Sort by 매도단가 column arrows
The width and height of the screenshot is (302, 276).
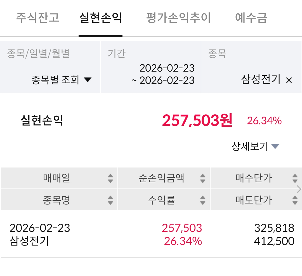coord(295,200)
